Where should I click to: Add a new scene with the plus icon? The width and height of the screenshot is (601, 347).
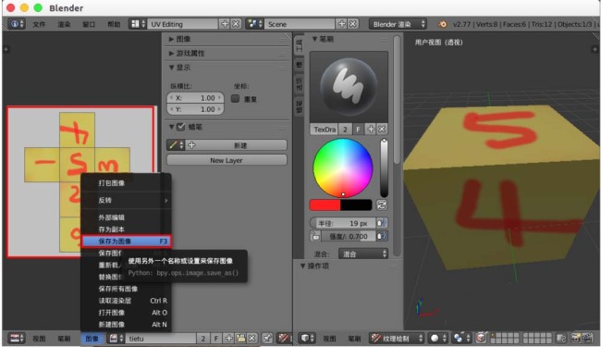pos(342,24)
